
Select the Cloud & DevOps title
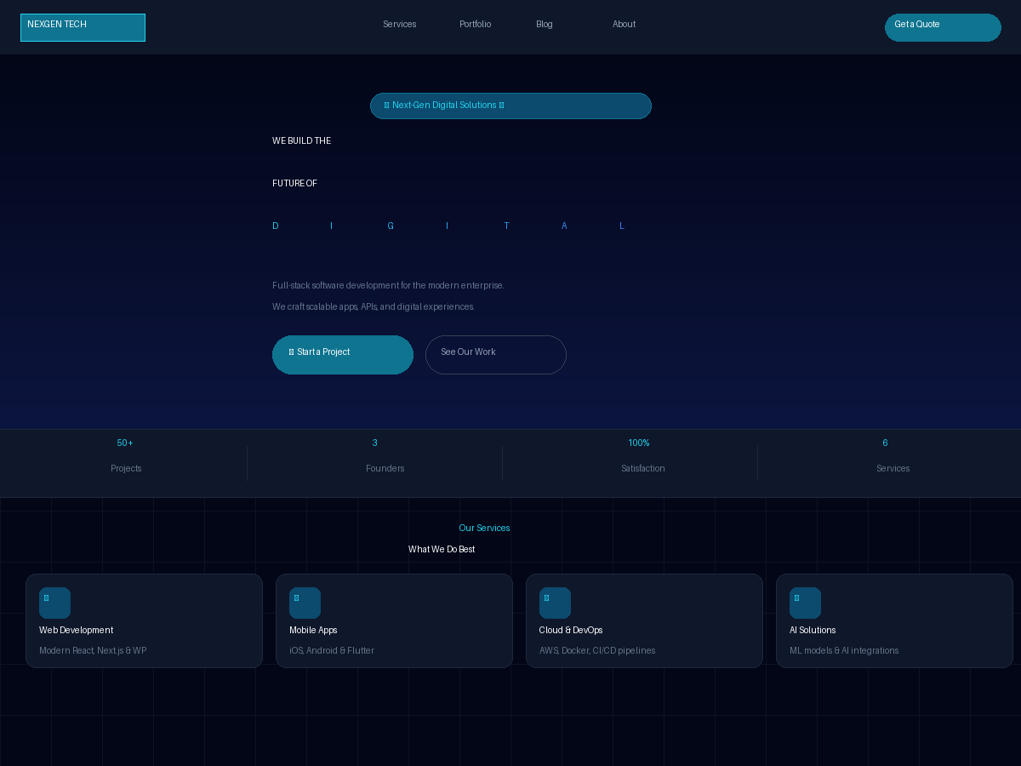571,631
